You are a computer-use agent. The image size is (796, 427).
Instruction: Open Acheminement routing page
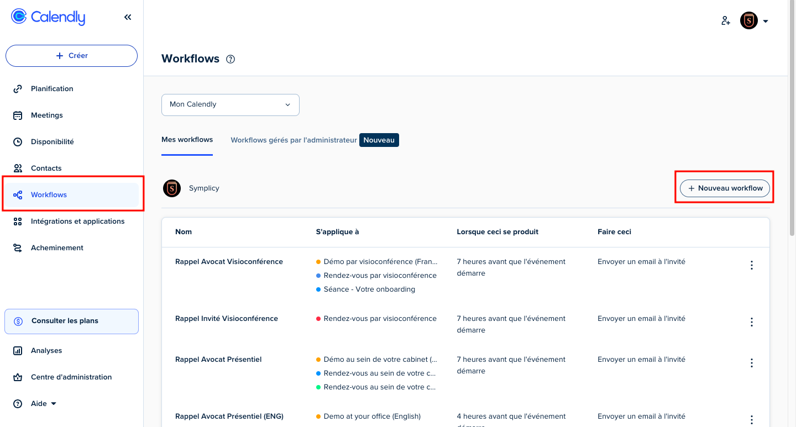tap(57, 248)
